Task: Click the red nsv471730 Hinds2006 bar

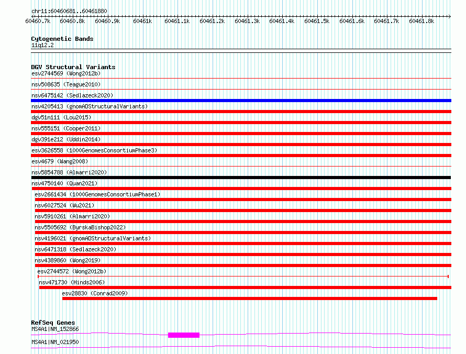Action: [x=245, y=287]
